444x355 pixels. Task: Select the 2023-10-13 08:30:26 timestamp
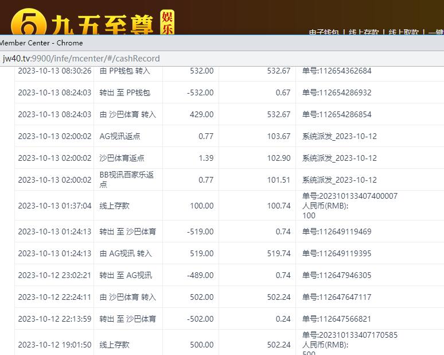(x=54, y=71)
